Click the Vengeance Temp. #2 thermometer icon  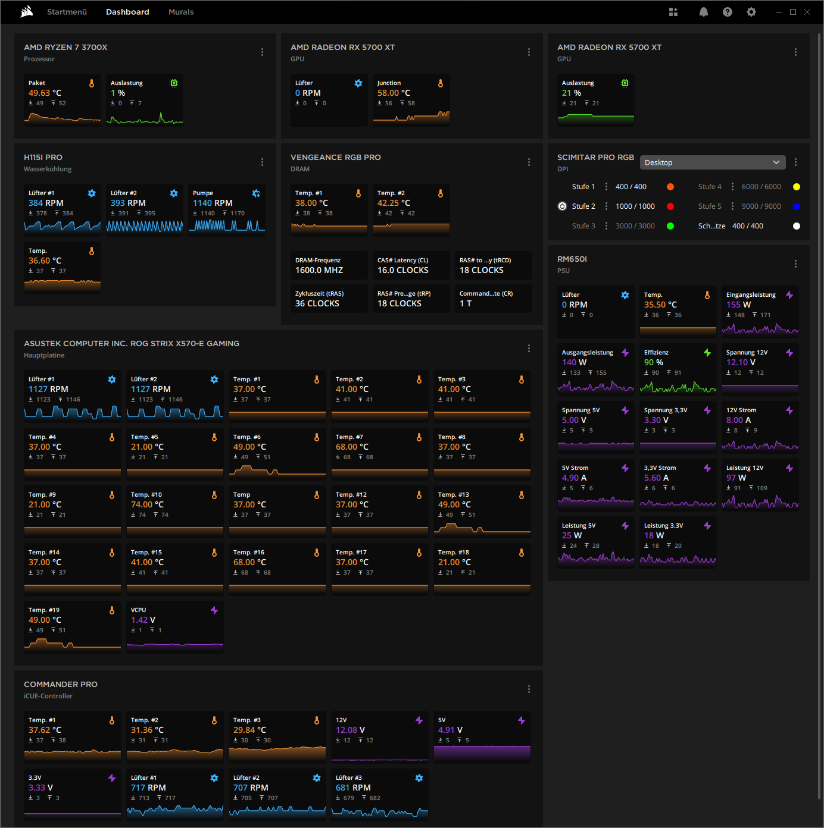tap(441, 194)
